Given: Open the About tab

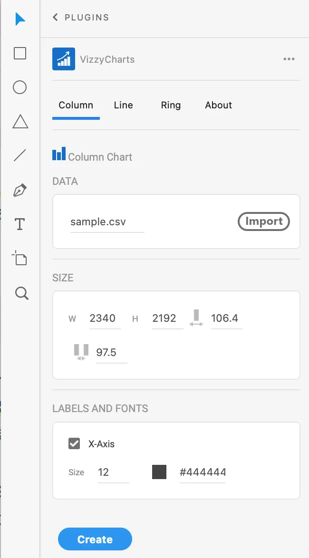Looking at the screenshot, I should pyautogui.click(x=219, y=106).
